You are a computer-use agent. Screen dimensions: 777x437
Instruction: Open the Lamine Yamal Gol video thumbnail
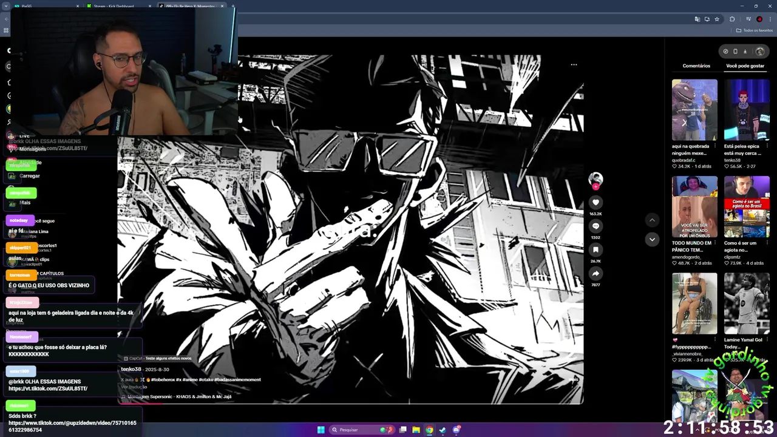pos(747,303)
